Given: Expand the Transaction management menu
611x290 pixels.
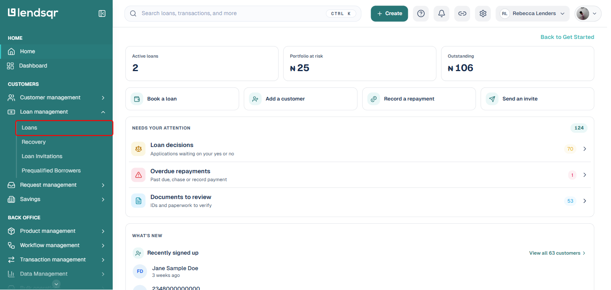Looking at the screenshot, I should point(57,260).
